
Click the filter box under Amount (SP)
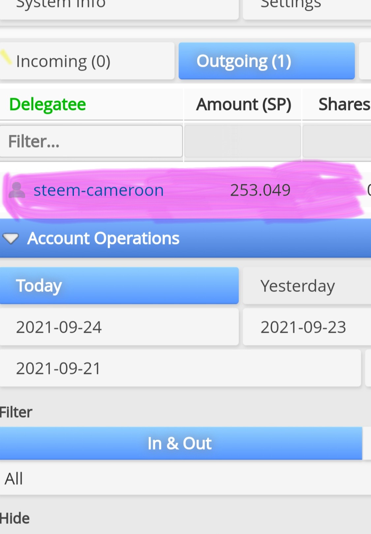(243, 141)
